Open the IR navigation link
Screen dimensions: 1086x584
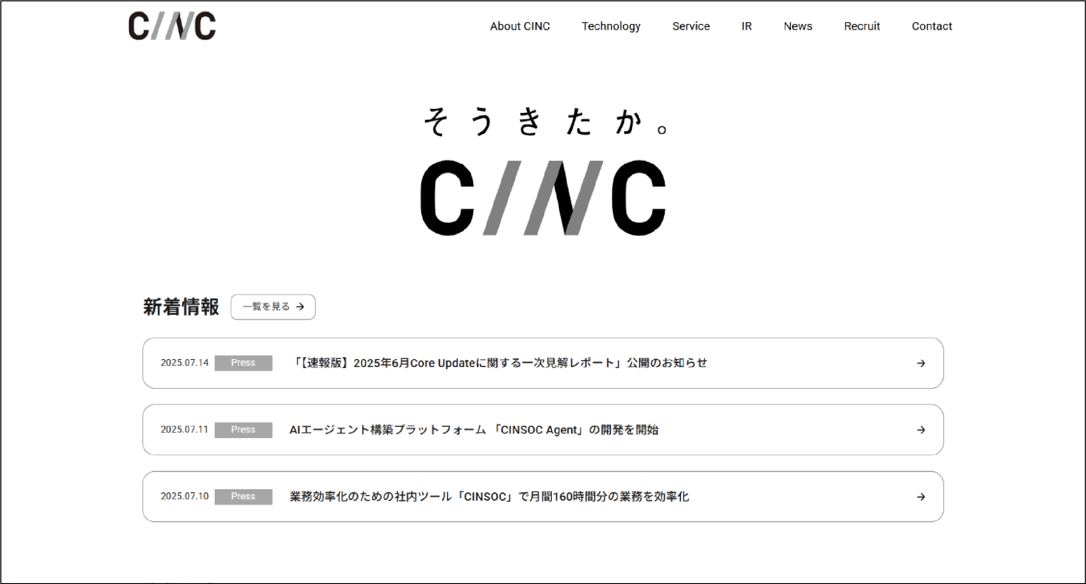point(746,26)
